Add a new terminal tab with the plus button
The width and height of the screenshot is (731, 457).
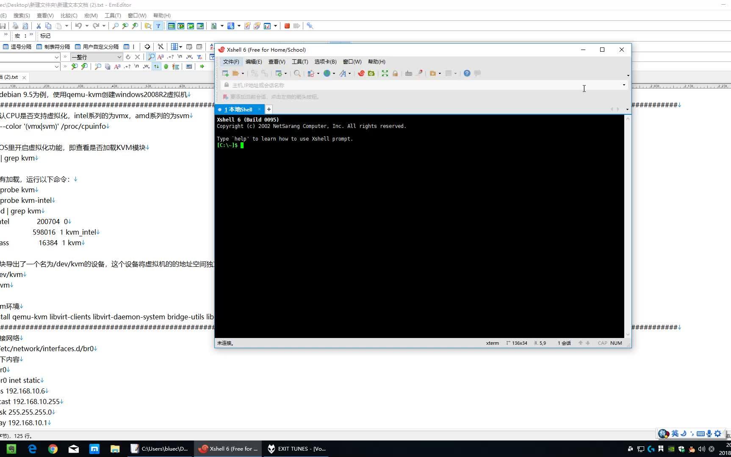269,109
